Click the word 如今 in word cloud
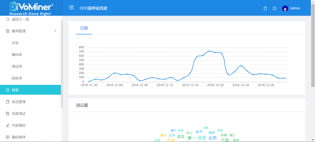Screen dimensions: 315x142 [199, 132]
